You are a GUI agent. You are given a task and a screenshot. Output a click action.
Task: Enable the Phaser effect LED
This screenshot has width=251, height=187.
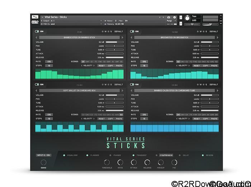[x=110, y=155]
